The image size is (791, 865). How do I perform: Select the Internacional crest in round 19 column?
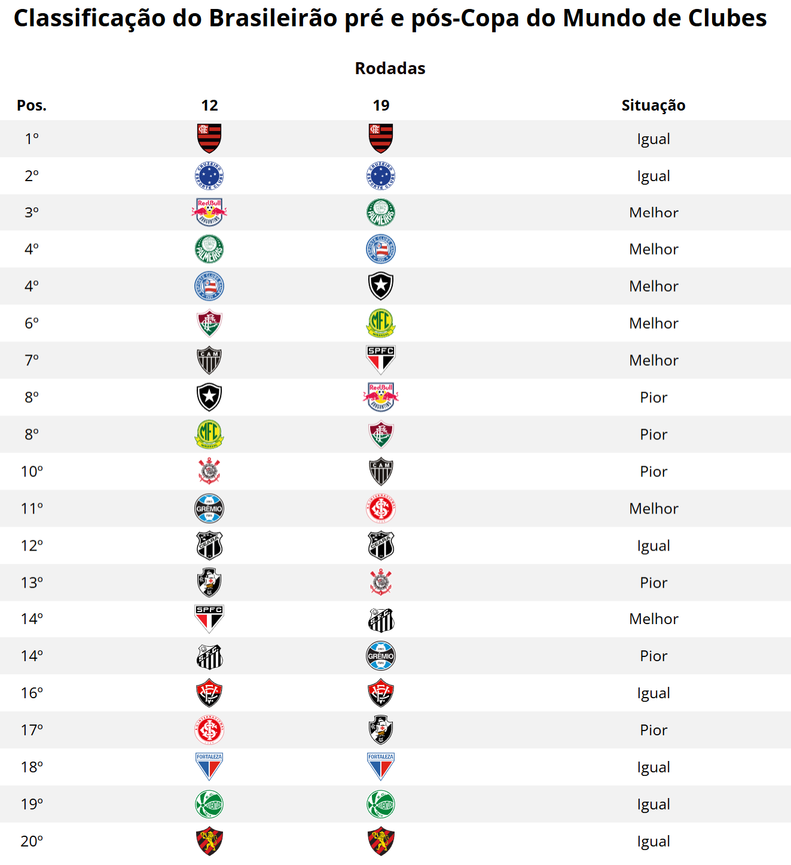tap(381, 509)
